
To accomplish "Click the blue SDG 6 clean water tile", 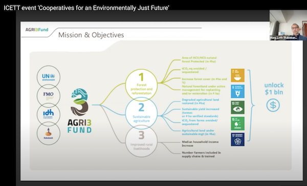I will (x=237, y=91).
